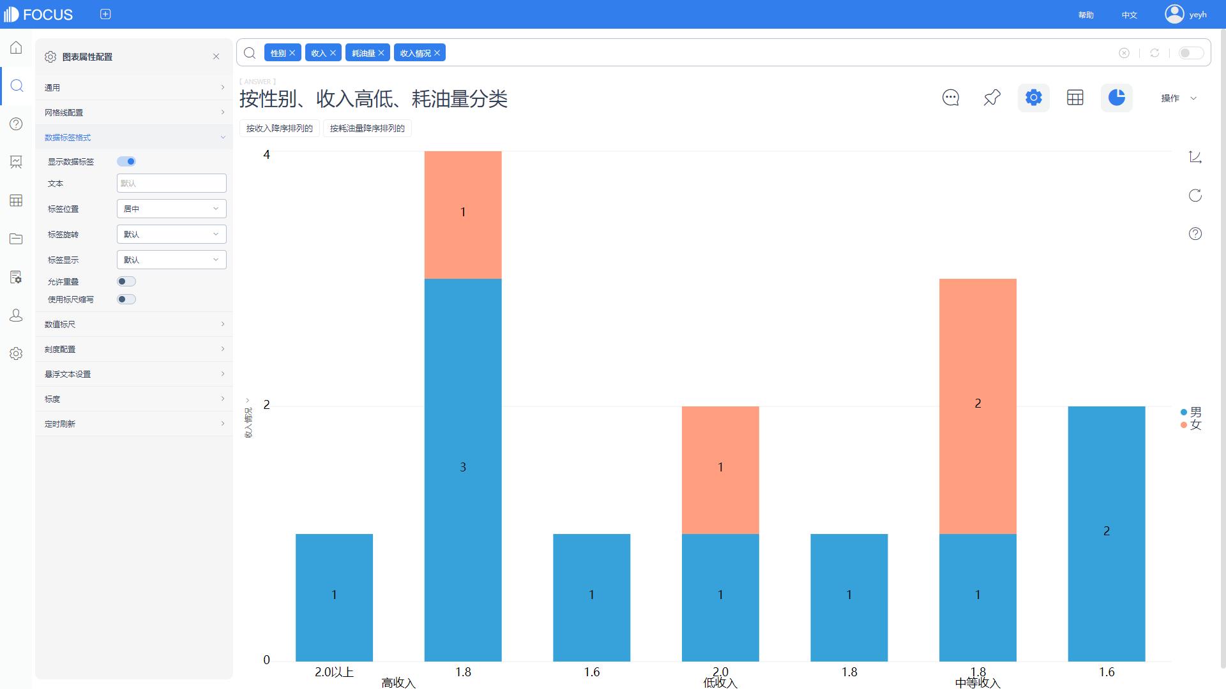The image size is (1226, 689).
Task: Open the 帮助 menu item
Action: [1086, 15]
